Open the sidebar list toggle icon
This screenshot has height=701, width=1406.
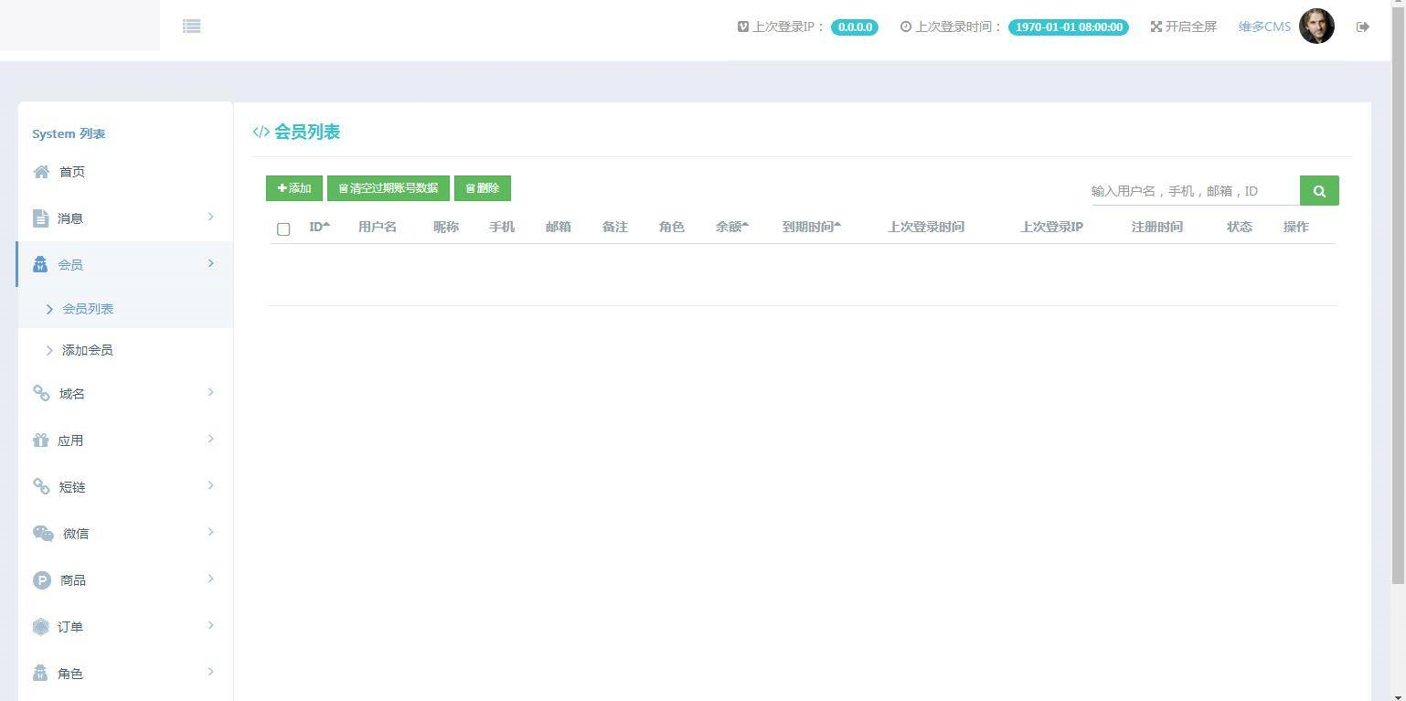point(191,26)
